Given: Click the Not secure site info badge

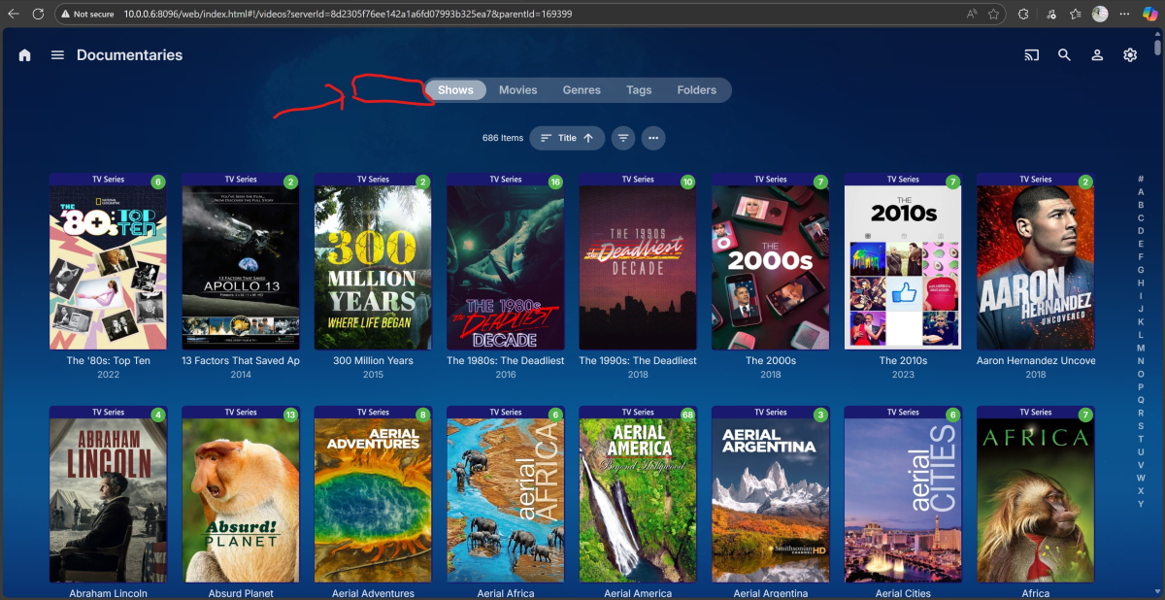Looking at the screenshot, I should point(85,15).
